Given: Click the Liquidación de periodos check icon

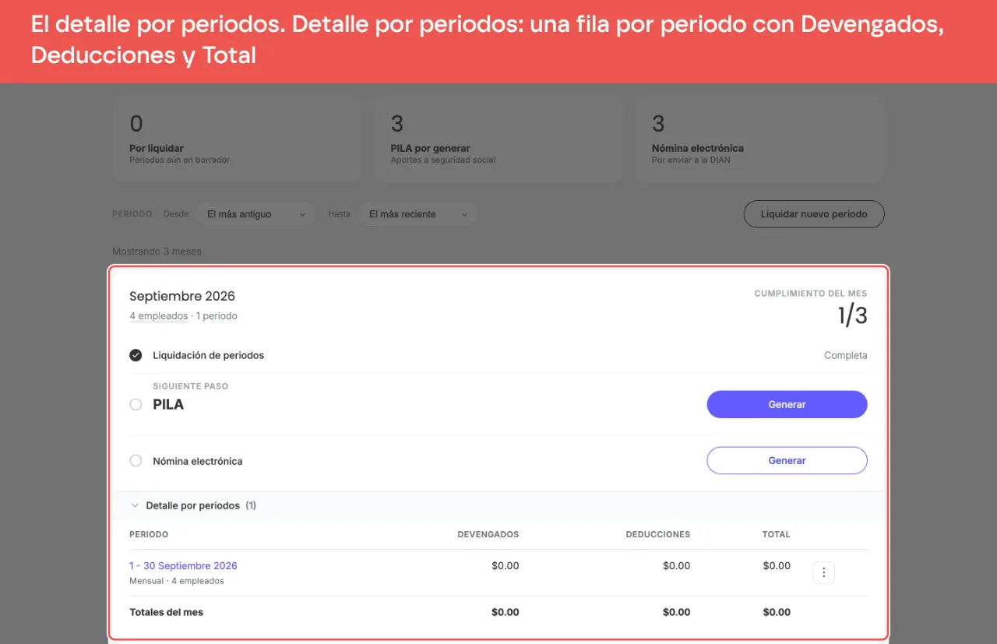Looking at the screenshot, I should (x=136, y=355).
